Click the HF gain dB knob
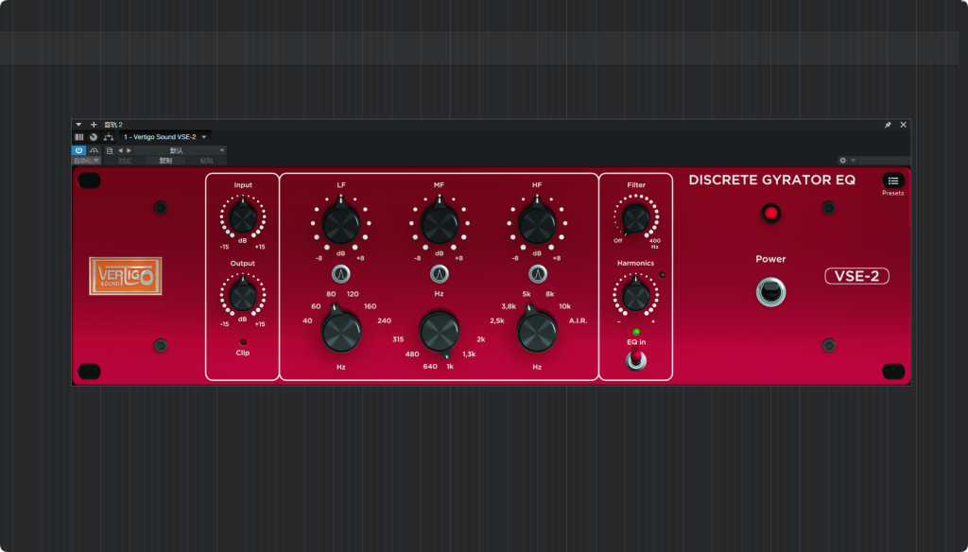Viewport: 968px width, 552px height. pos(537,223)
